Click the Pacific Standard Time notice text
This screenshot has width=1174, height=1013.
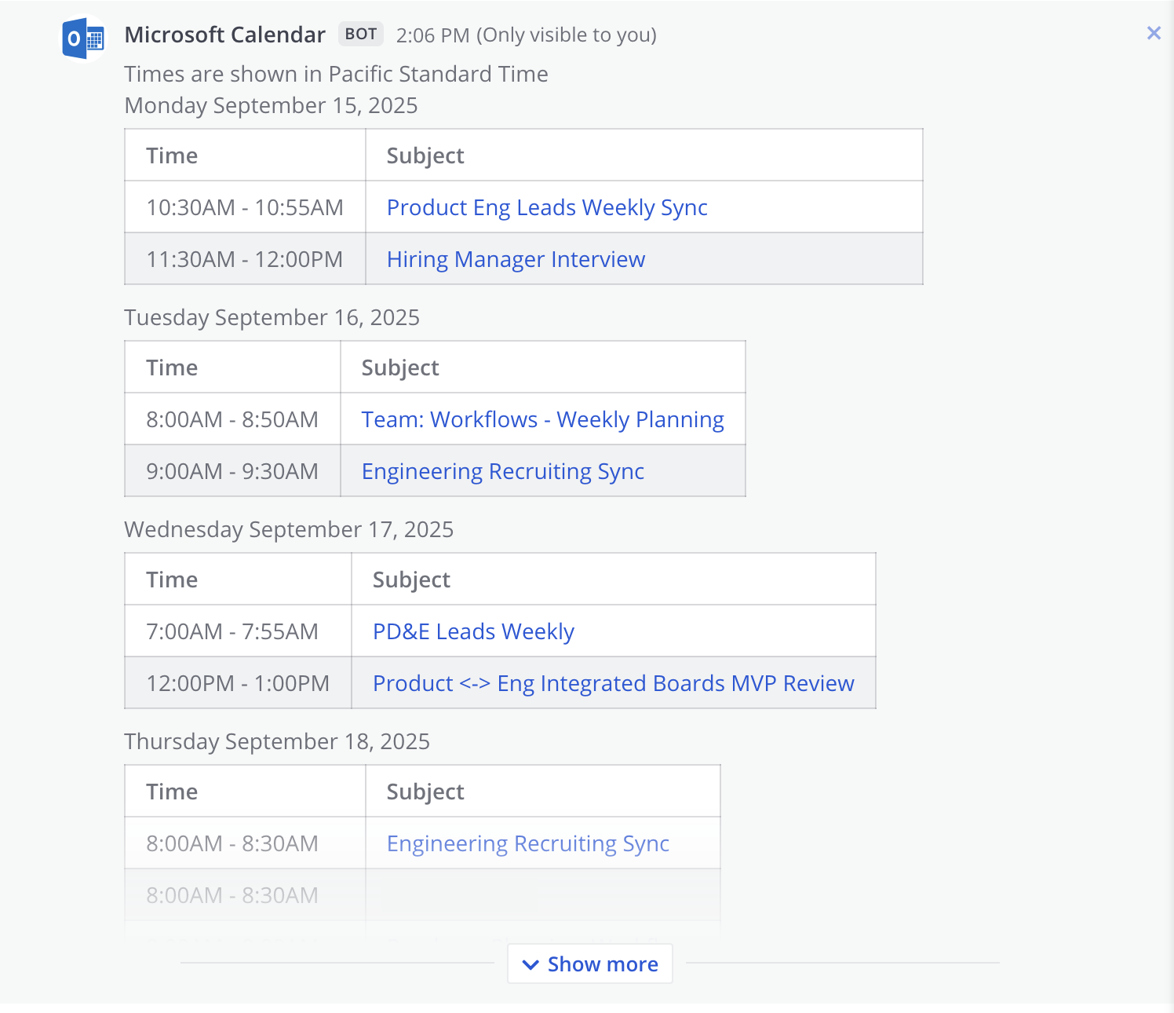336,74
